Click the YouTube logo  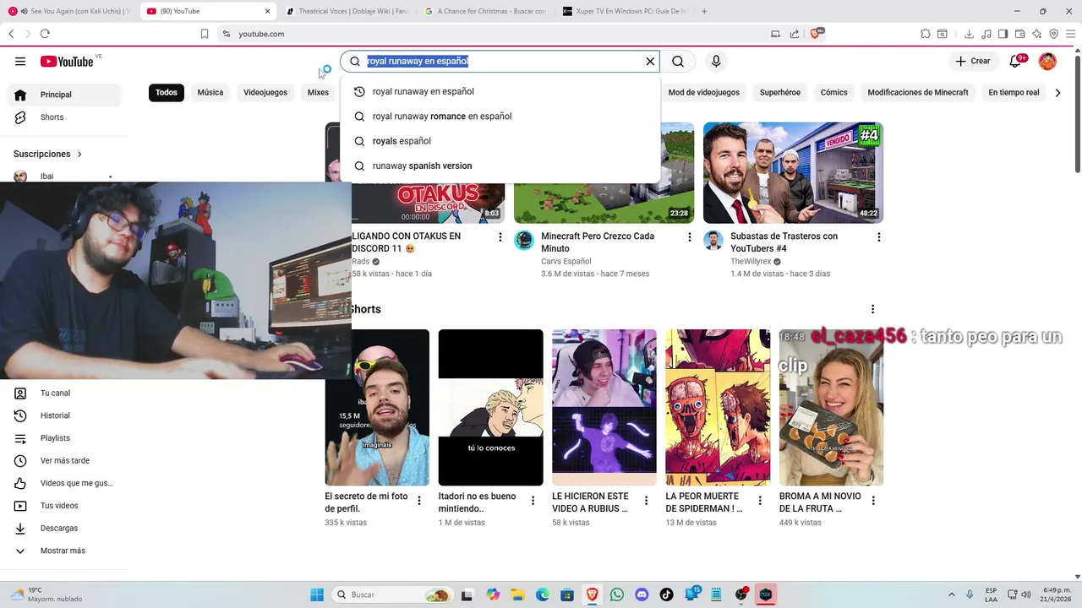(67, 62)
